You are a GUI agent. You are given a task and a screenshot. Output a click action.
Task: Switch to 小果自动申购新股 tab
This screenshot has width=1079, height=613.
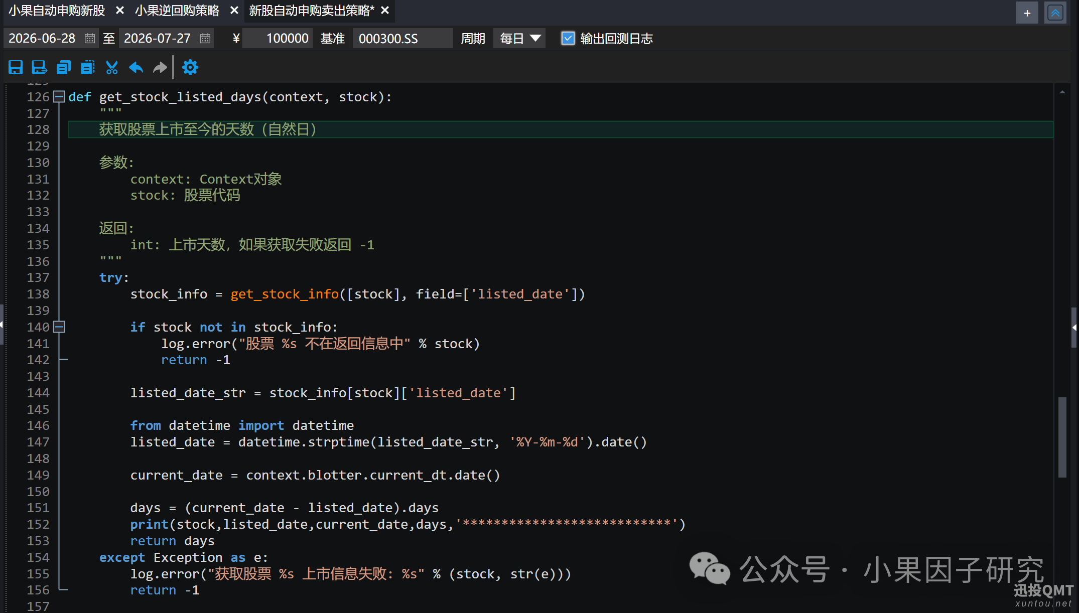click(57, 11)
